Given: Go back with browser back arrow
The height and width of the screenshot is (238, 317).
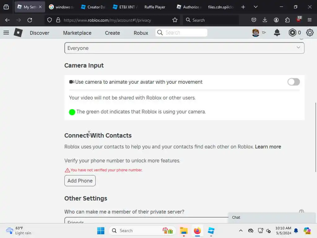Looking at the screenshot, I should [7, 20].
